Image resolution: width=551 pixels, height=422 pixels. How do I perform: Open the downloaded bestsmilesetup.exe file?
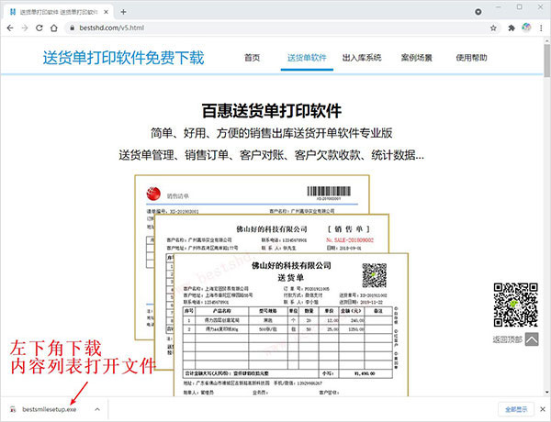click(50, 409)
